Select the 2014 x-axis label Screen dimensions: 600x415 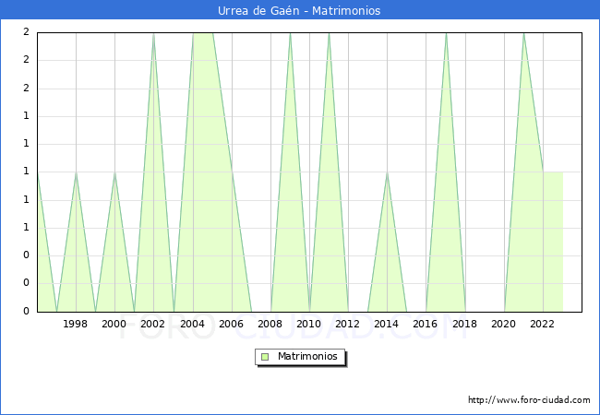387,324
